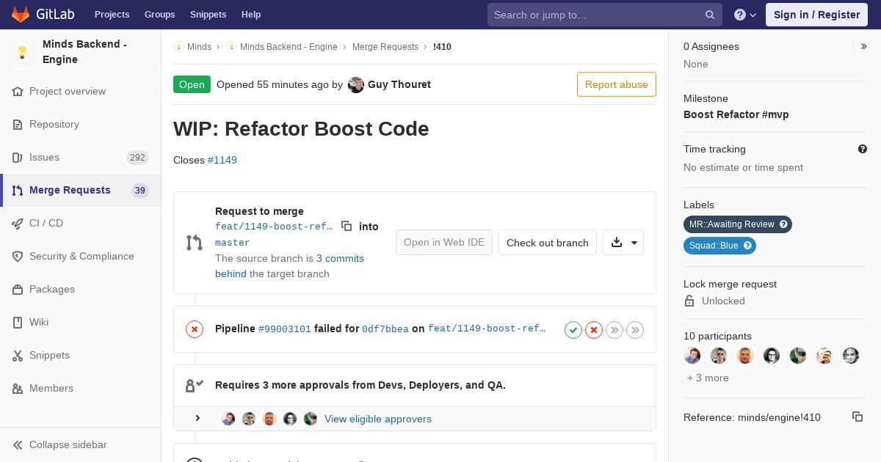Open Snippets in the left sidebar

click(81, 356)
